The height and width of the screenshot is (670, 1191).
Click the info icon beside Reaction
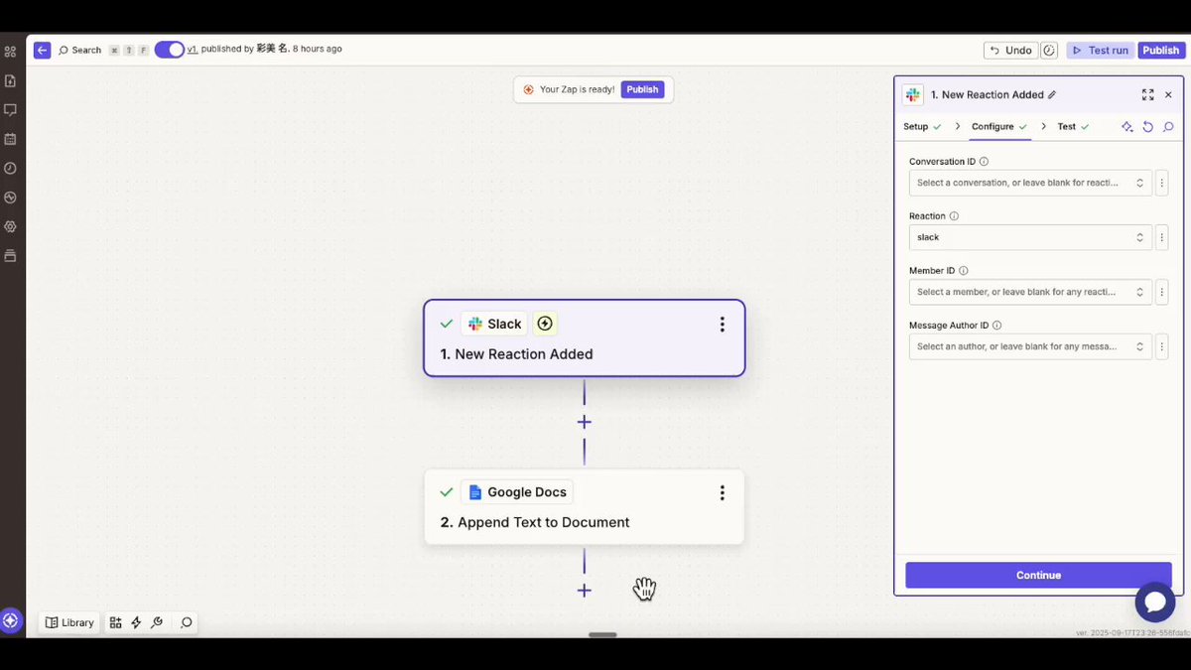point(954,216)
